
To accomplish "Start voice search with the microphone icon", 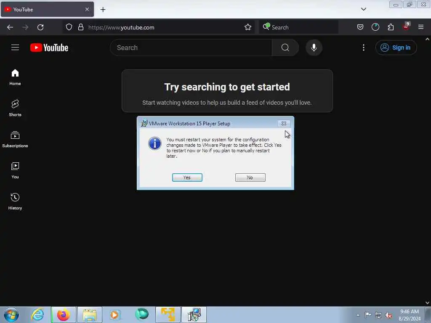I will 314,48.
